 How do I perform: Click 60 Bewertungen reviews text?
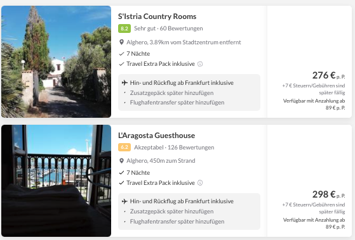point(181,28)
